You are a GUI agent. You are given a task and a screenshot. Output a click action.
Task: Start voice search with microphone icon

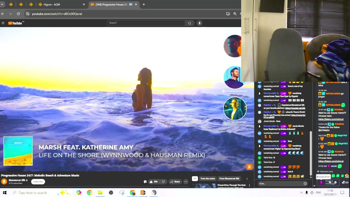pyautogui.click(x=200, y=23)
